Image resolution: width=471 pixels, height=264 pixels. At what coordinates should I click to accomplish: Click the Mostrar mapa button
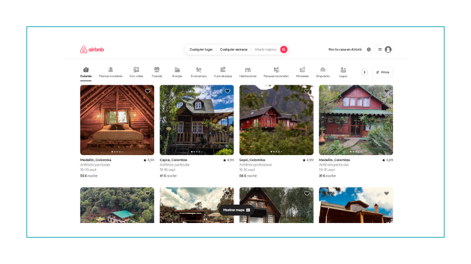[x=237, y=210]
